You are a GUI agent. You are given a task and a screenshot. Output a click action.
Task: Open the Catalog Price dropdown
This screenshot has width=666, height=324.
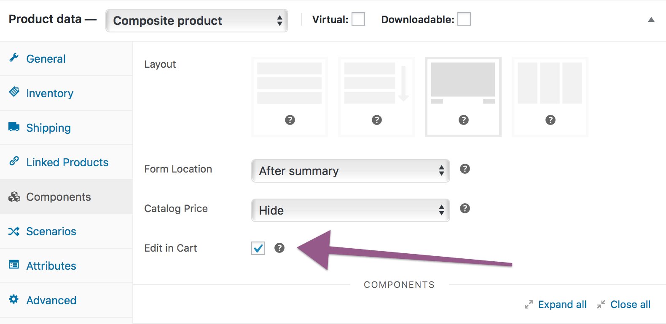(x=350, y=210)
